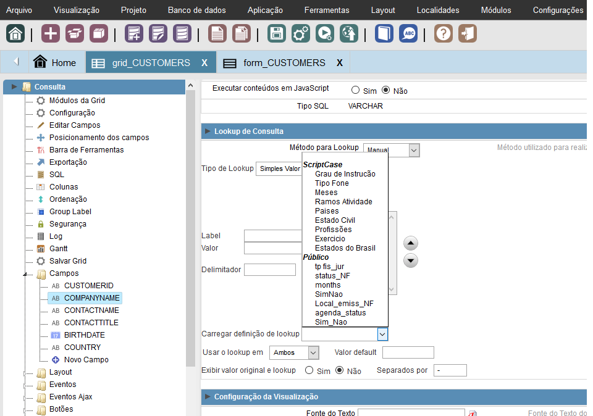593x416 pixels.
Task: Click the move down arrow button
Action: click(x=411, y=260)
